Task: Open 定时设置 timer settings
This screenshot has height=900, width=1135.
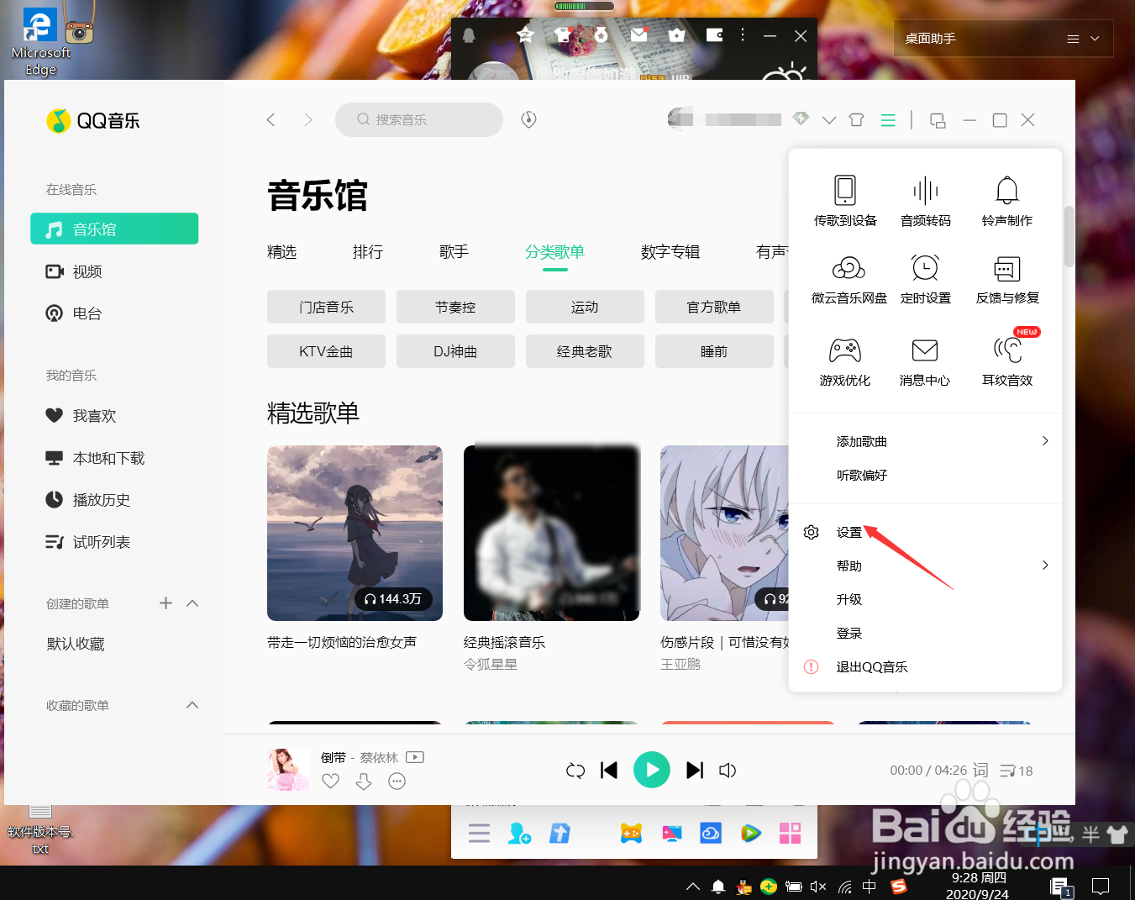Action: pos(925,279)
